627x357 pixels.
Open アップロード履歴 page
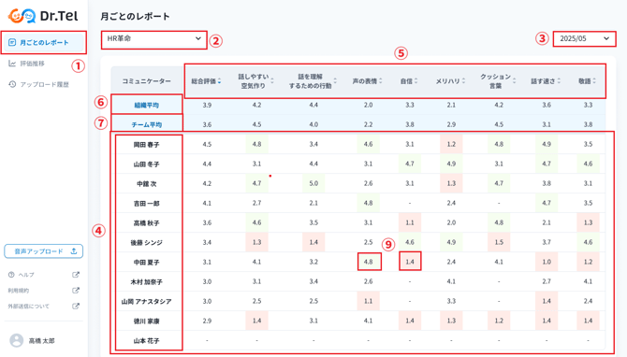44,85
